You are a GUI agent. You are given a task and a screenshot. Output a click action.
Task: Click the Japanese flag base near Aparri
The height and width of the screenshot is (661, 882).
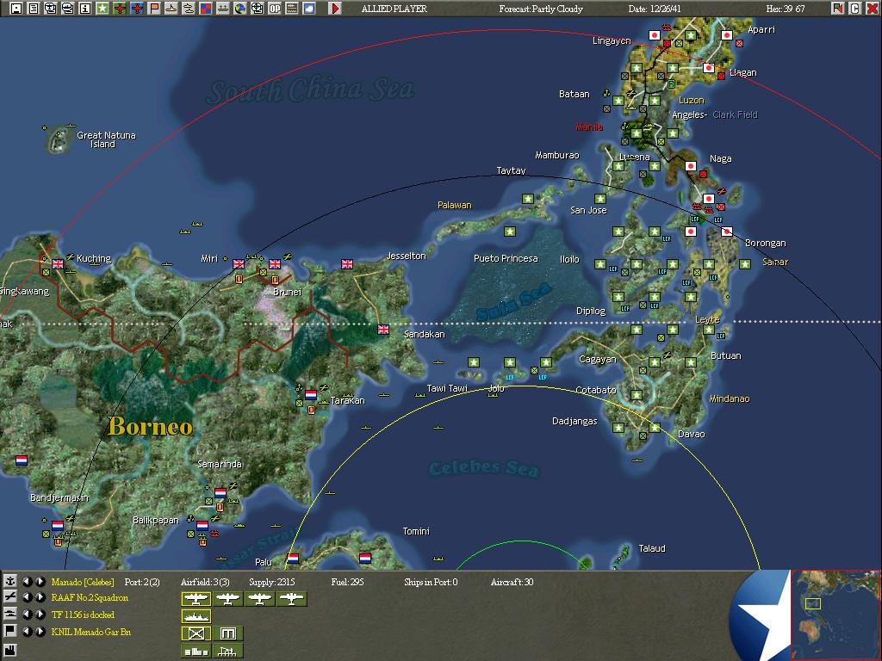(x=727, y=35)
